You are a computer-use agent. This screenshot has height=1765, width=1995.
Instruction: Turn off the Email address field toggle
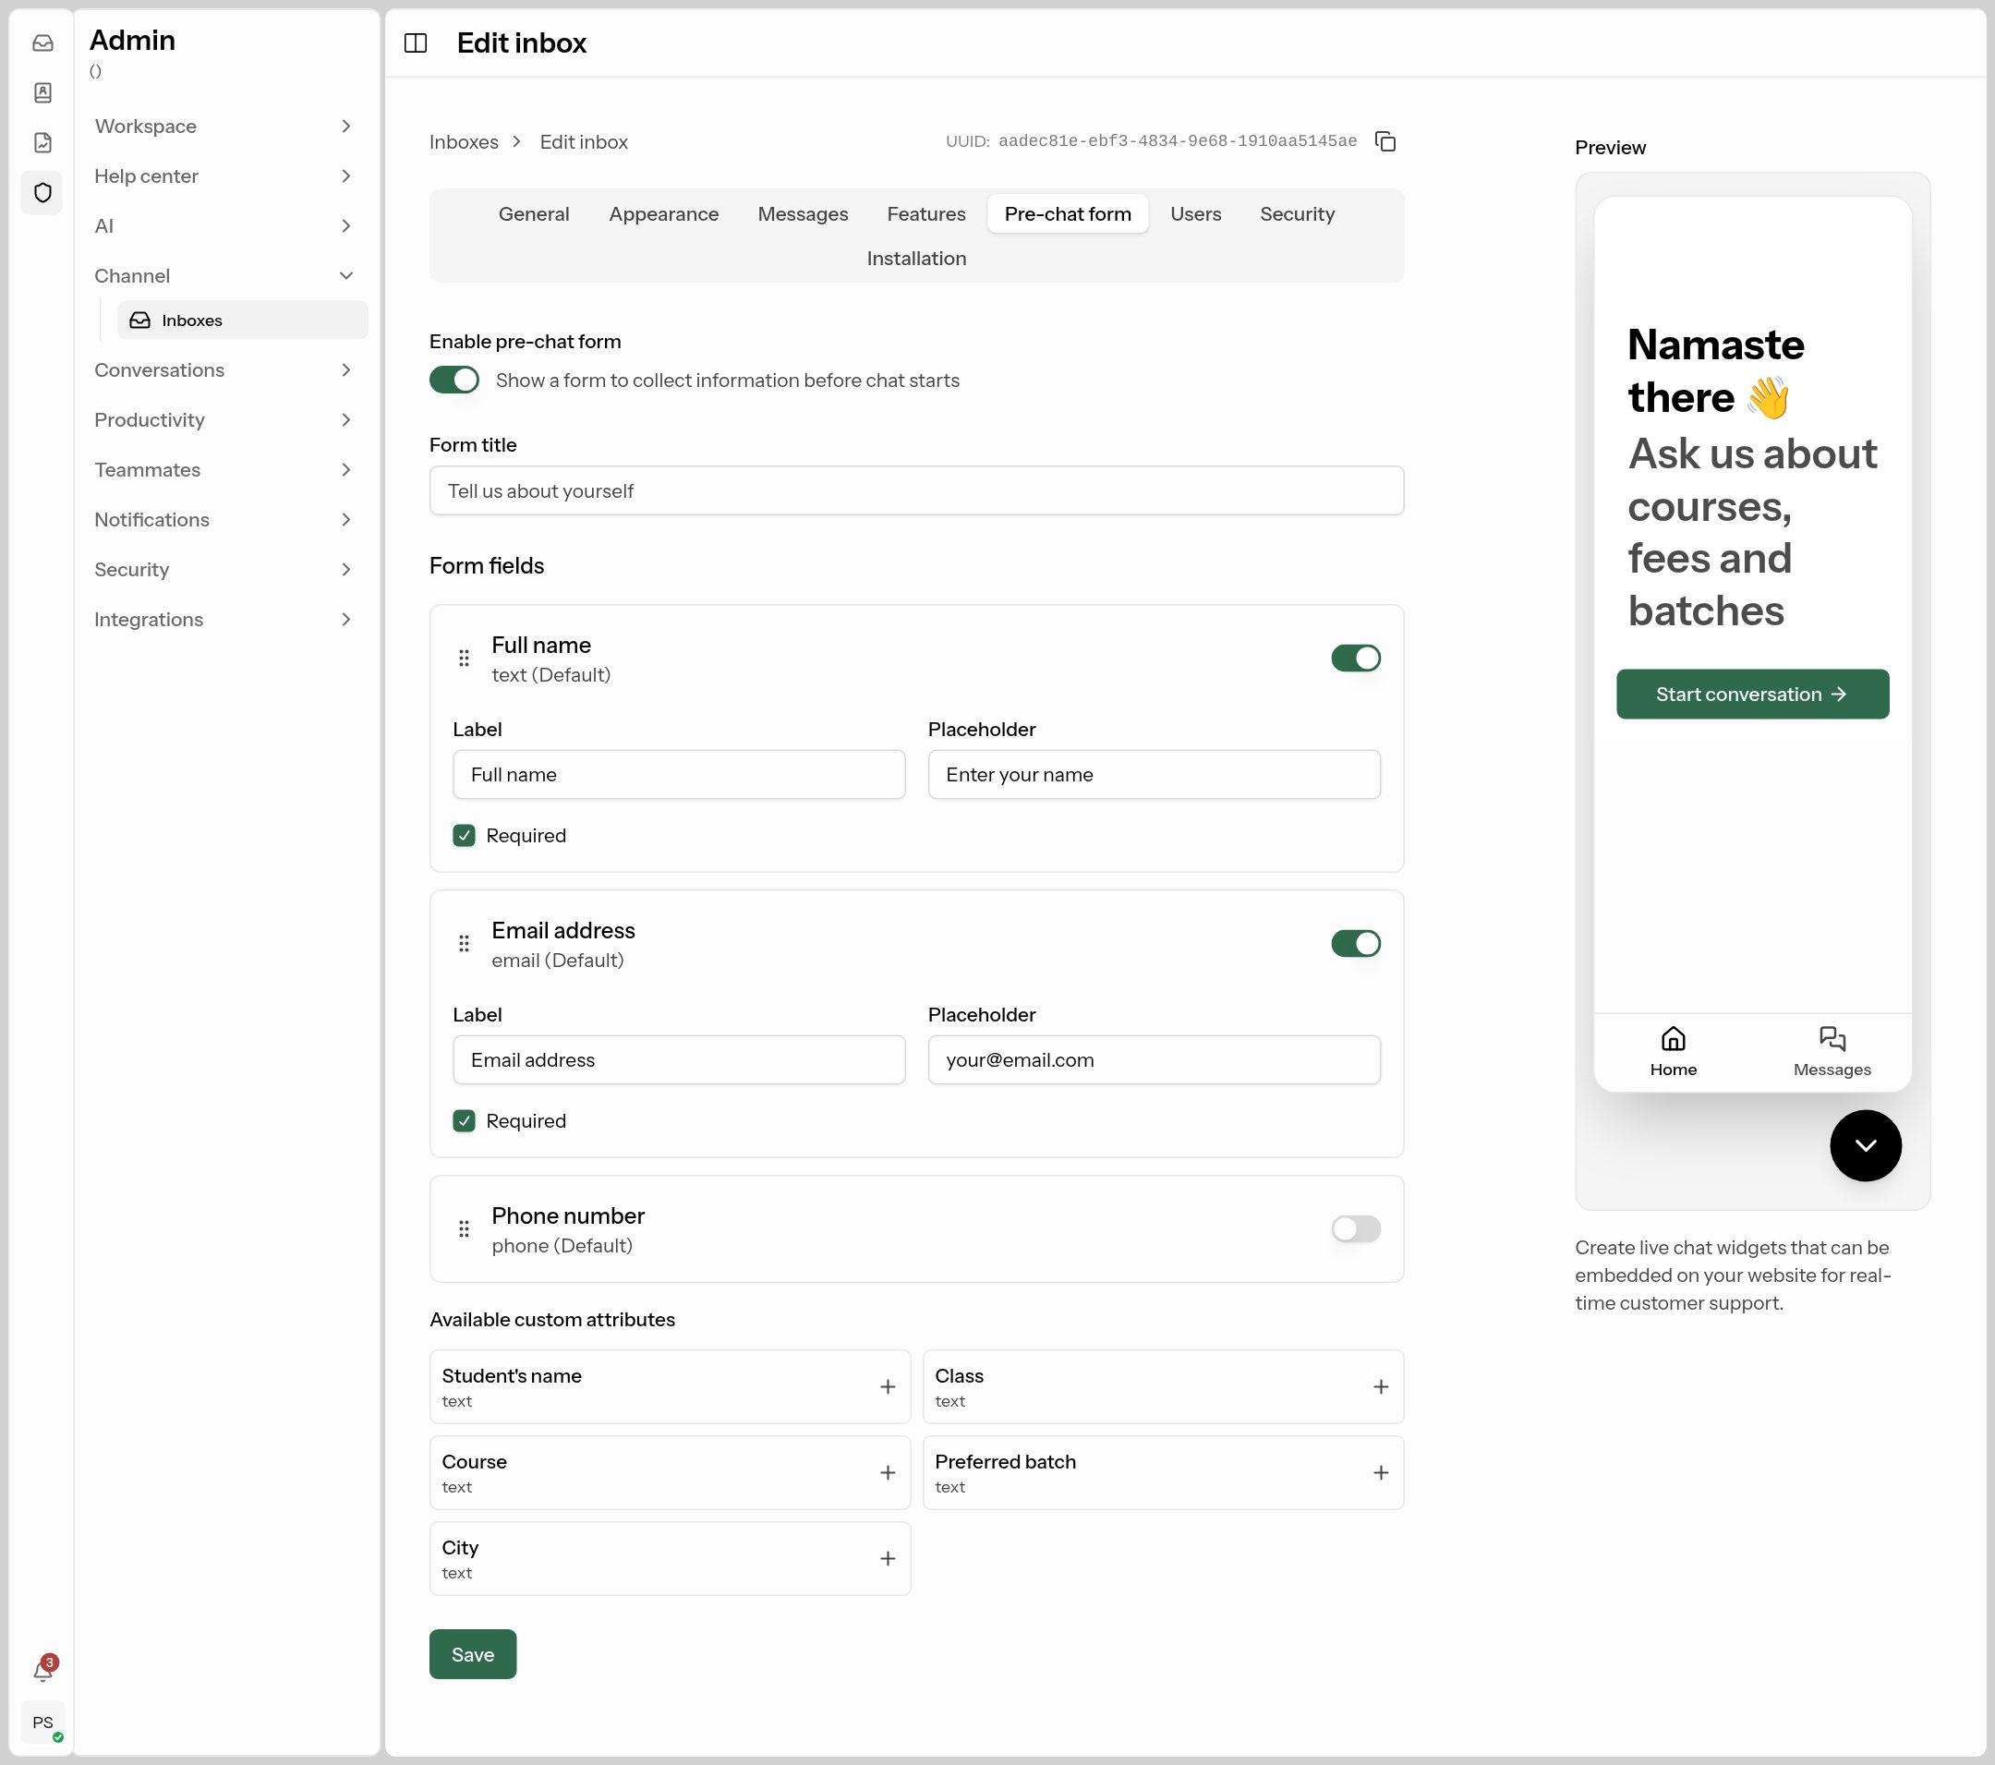pos(1356,943)
